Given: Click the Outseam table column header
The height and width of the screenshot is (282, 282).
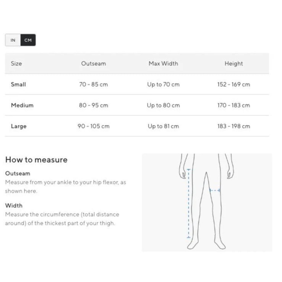Looking at the screenshot, I should point(93,63).
